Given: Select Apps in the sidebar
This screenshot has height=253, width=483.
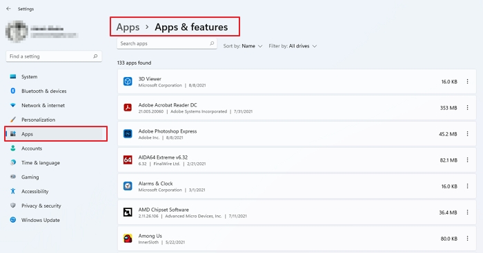Looking at the screenshot, I should pos(54,134).
